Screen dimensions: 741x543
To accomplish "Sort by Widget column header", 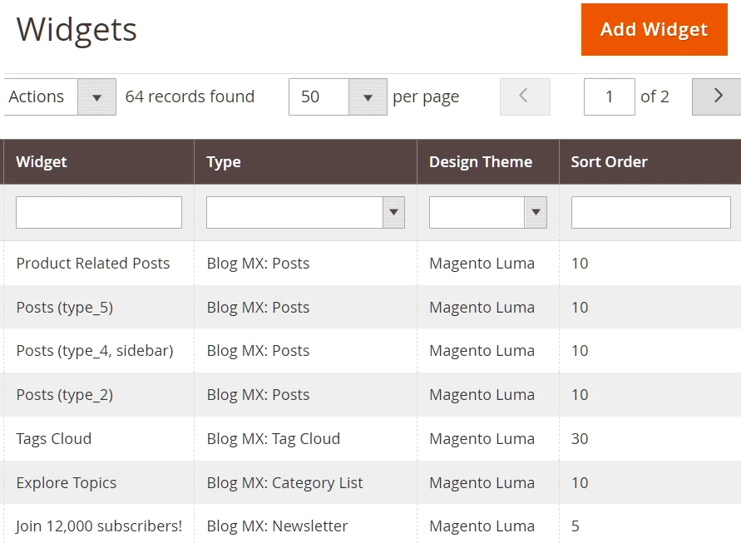I will click(42, 162).
